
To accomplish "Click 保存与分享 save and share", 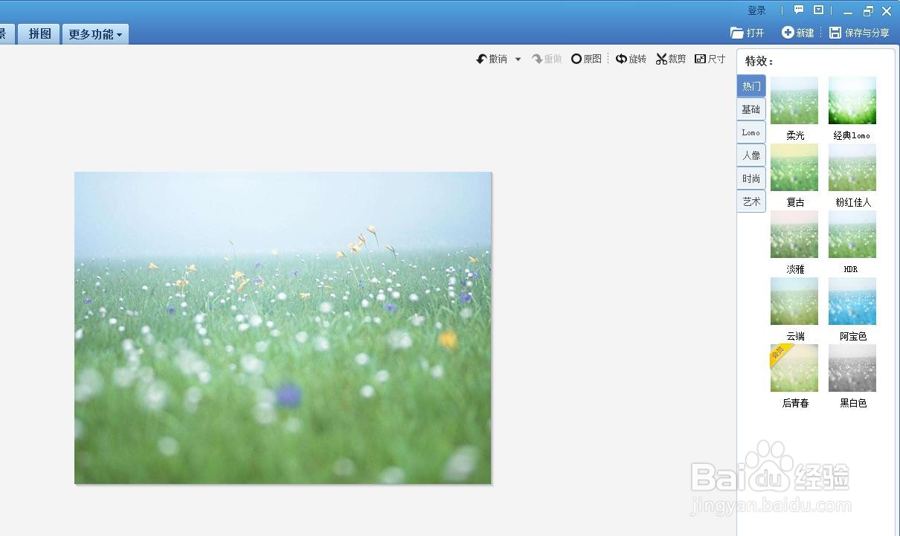I will (859, 33).
